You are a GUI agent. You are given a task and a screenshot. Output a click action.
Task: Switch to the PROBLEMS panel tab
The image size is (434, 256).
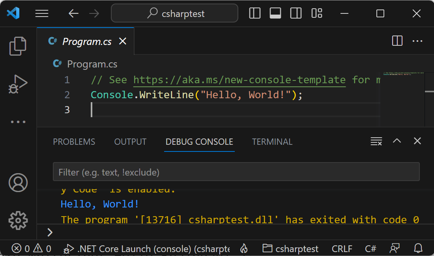click(x=74, y=142)
